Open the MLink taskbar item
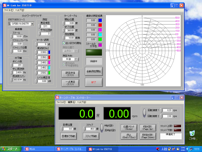 39,149
